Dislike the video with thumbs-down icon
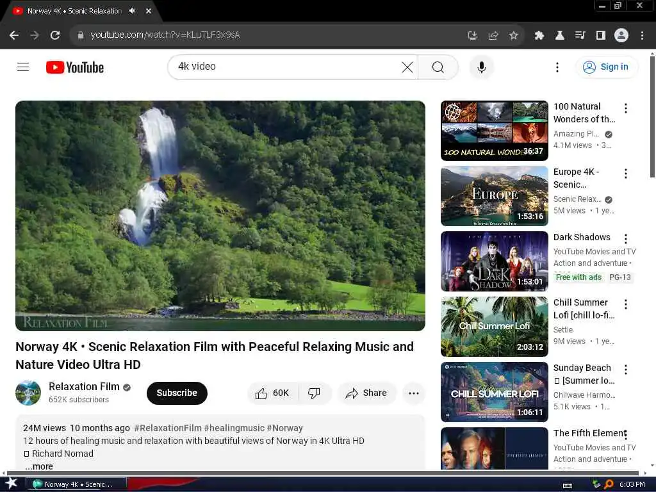Image resolution: width=656 pixels, height=492 pixels. coord(314,393)
